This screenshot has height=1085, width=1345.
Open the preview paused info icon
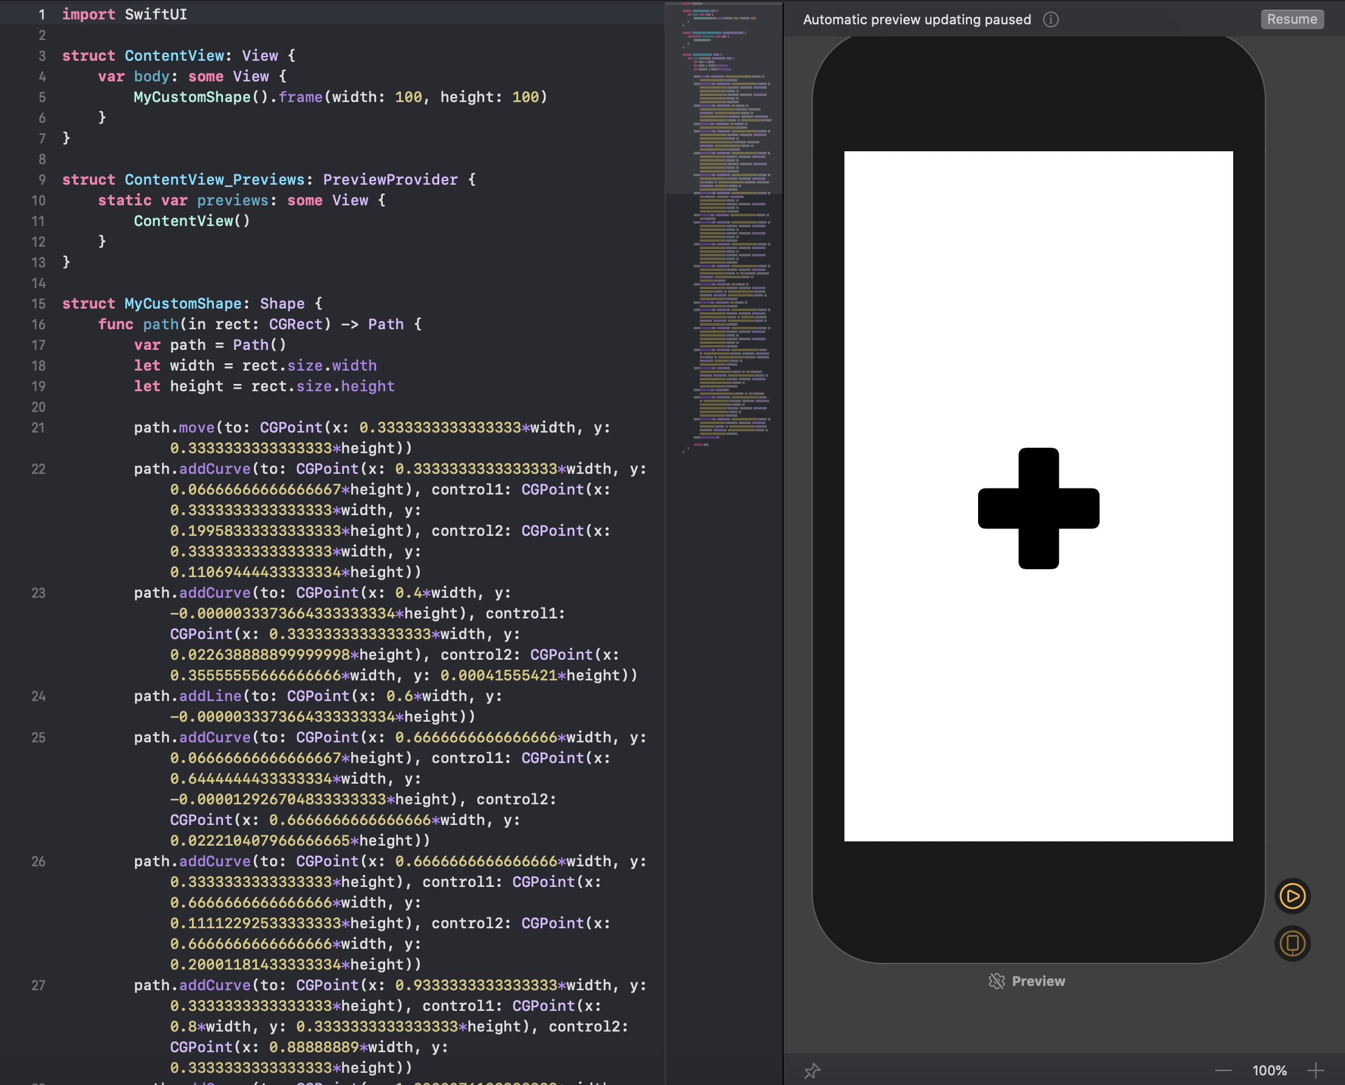pyautogui.click(x=1050, y=19)
